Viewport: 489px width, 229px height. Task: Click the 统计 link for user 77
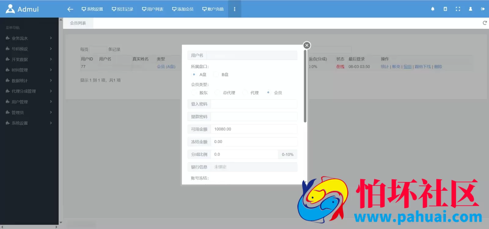(x=385, y=67)
